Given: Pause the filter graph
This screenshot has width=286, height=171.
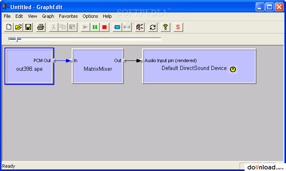Looking at the screenshot, I should 95,27.
